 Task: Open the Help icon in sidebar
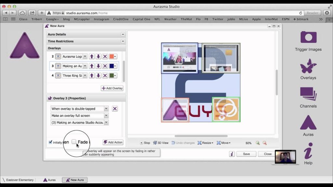(308, 151)
